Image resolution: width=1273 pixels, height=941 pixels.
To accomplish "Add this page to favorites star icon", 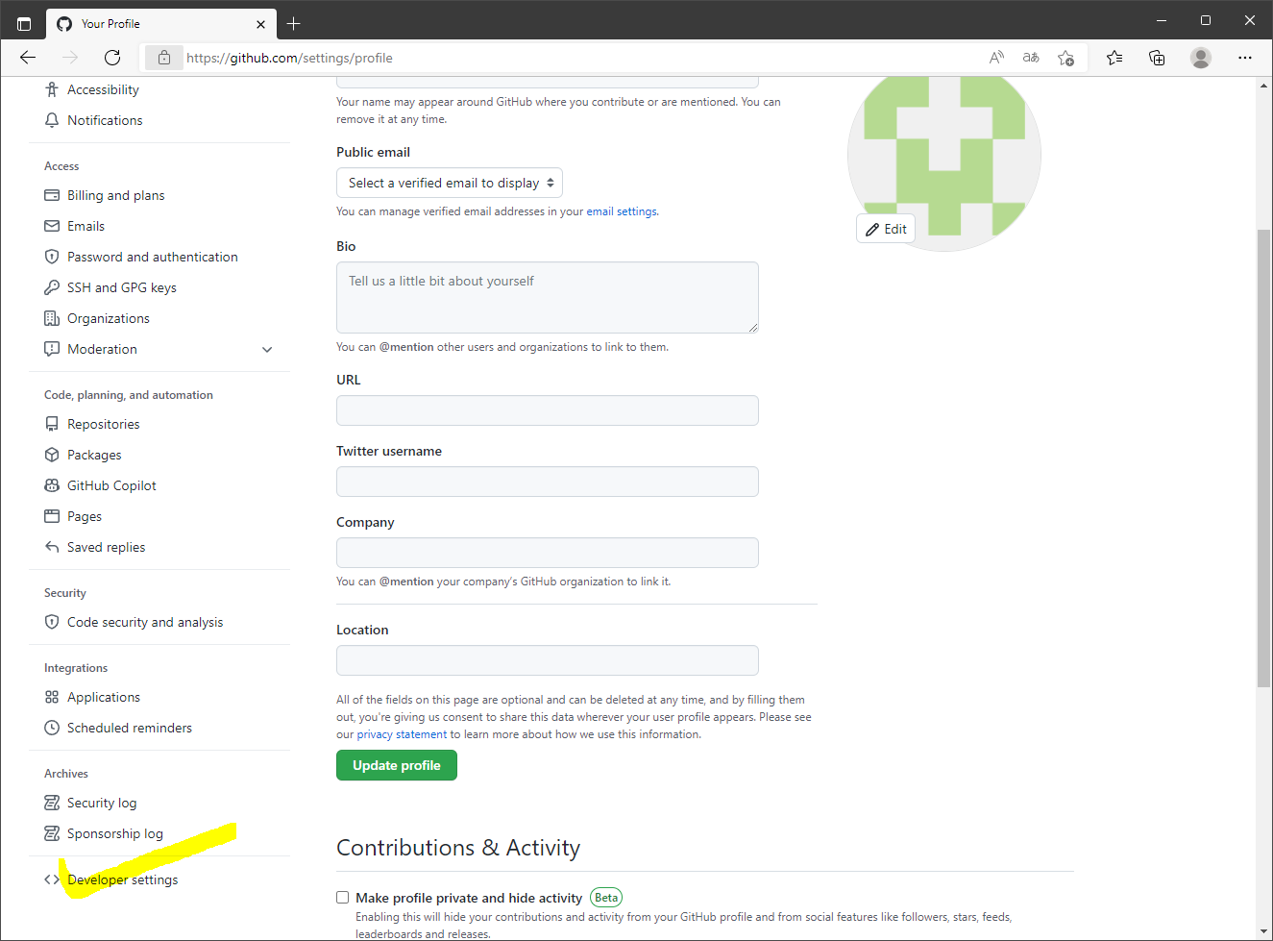I will (1065, 58).
